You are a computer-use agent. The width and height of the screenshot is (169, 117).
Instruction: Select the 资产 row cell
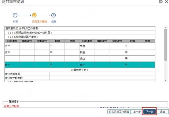12,46
